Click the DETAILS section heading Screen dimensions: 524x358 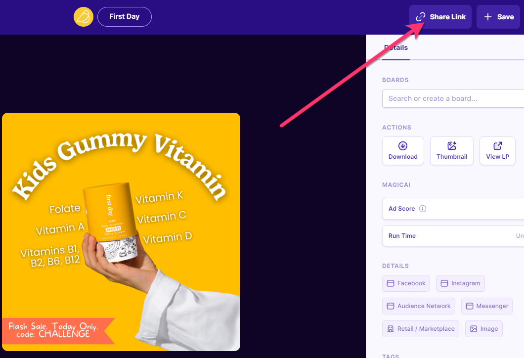(395, 266)
